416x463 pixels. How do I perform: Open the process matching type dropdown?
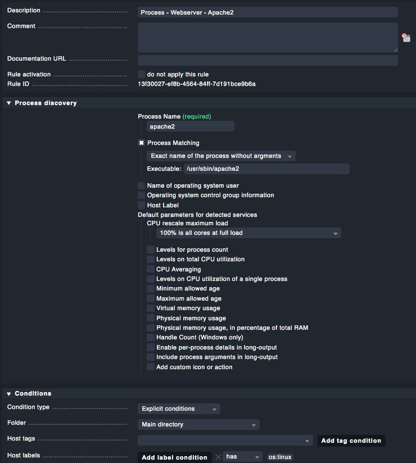tap(221, 156)
